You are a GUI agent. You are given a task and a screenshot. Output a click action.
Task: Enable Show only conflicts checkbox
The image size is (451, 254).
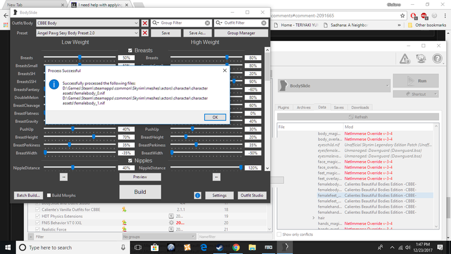[279, 234]
